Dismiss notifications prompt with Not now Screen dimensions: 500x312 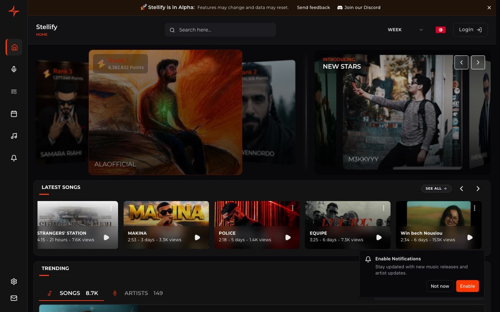pos(440,286)
